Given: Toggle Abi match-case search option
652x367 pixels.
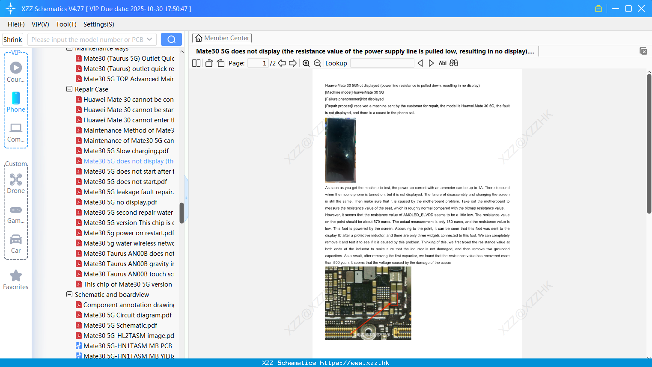Looking at the screenshot, I should 442,63.
